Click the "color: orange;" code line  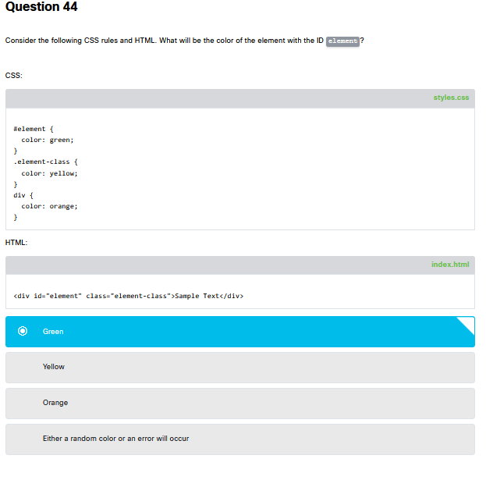pos(49,206)
